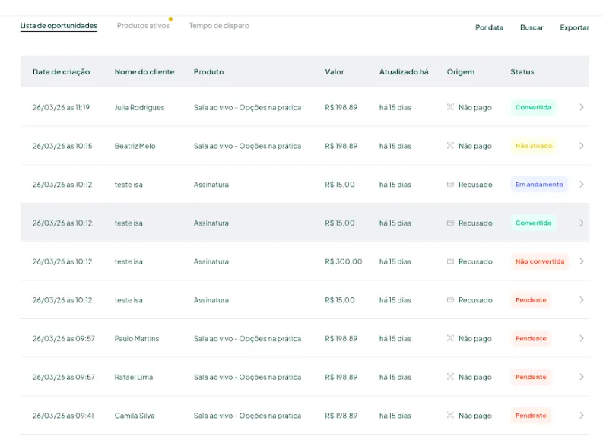Click the date 26/03/26 às 10:15
This screenshot has width=603, height=440.
(x=62, y=146)
